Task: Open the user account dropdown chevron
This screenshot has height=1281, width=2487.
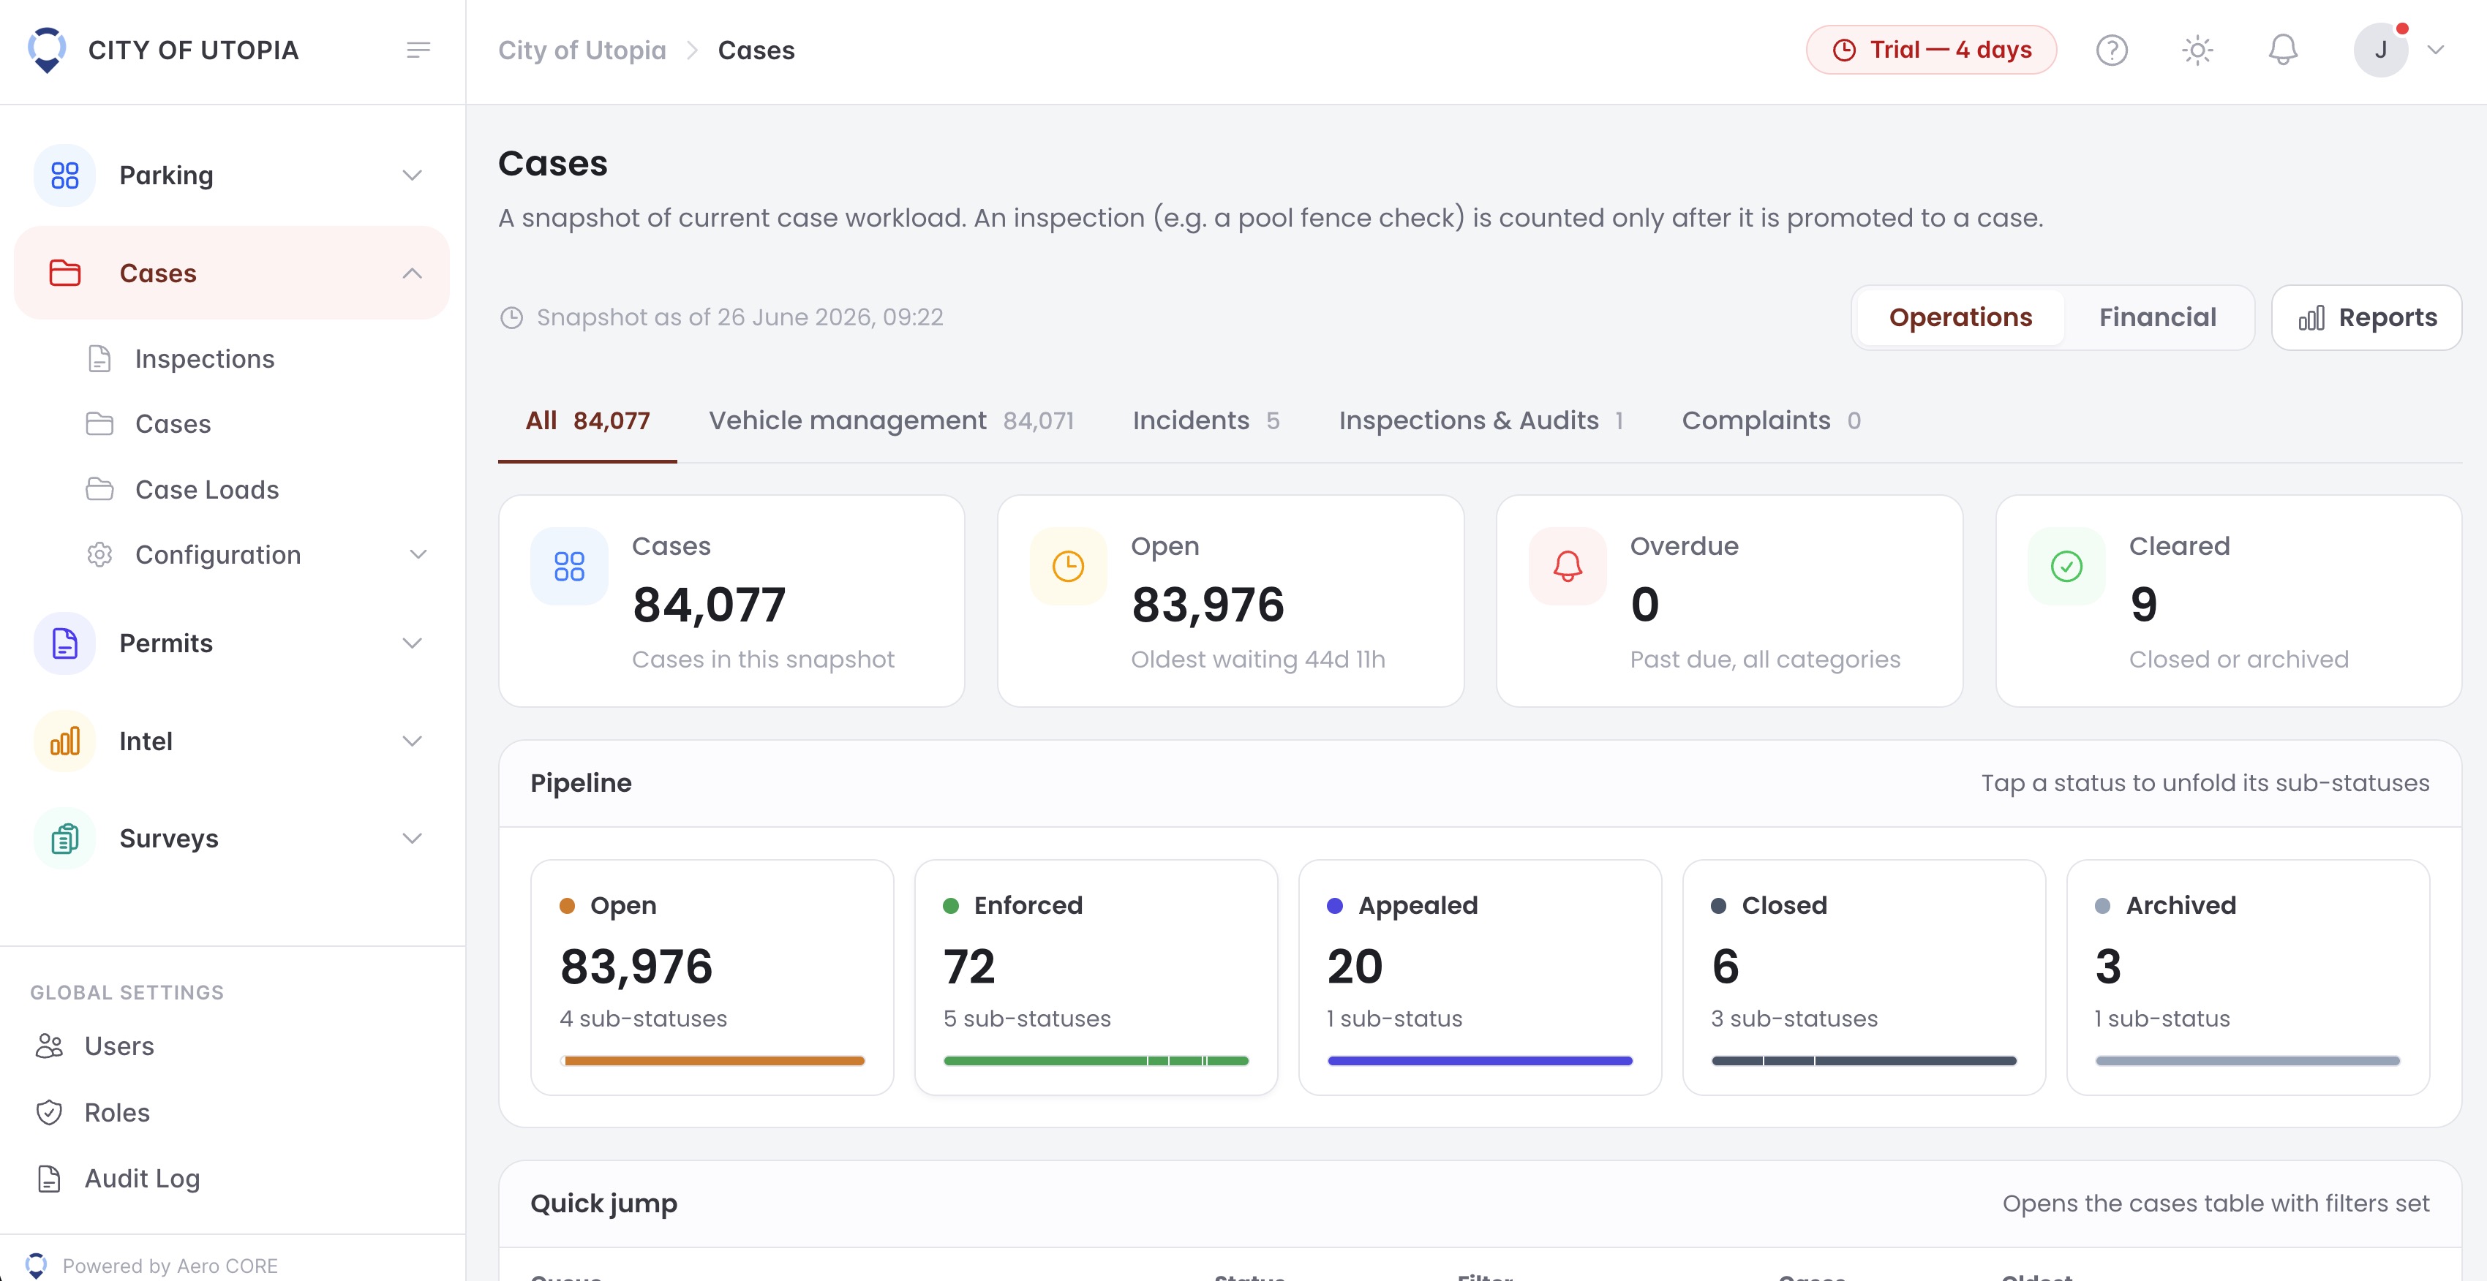Action: 2436,50
